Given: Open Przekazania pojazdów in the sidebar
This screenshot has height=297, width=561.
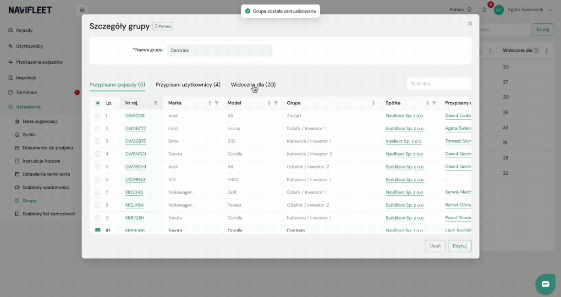Looking at the screenshot, I should click(x=39, y=62).
